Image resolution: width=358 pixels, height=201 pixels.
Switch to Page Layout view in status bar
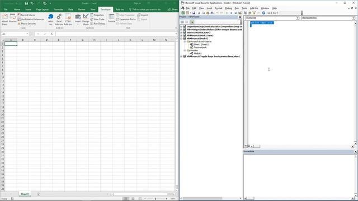[x=133, y=199]
